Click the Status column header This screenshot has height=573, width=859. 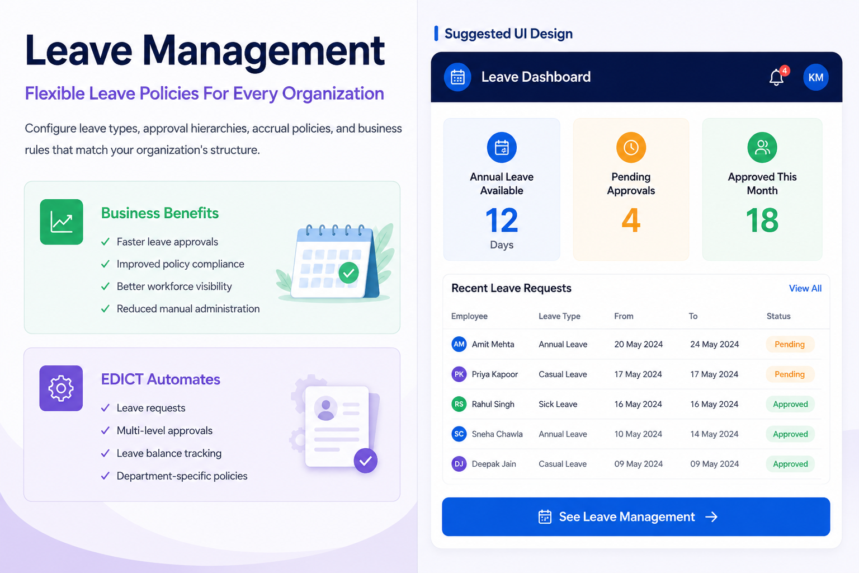point(778,316)
